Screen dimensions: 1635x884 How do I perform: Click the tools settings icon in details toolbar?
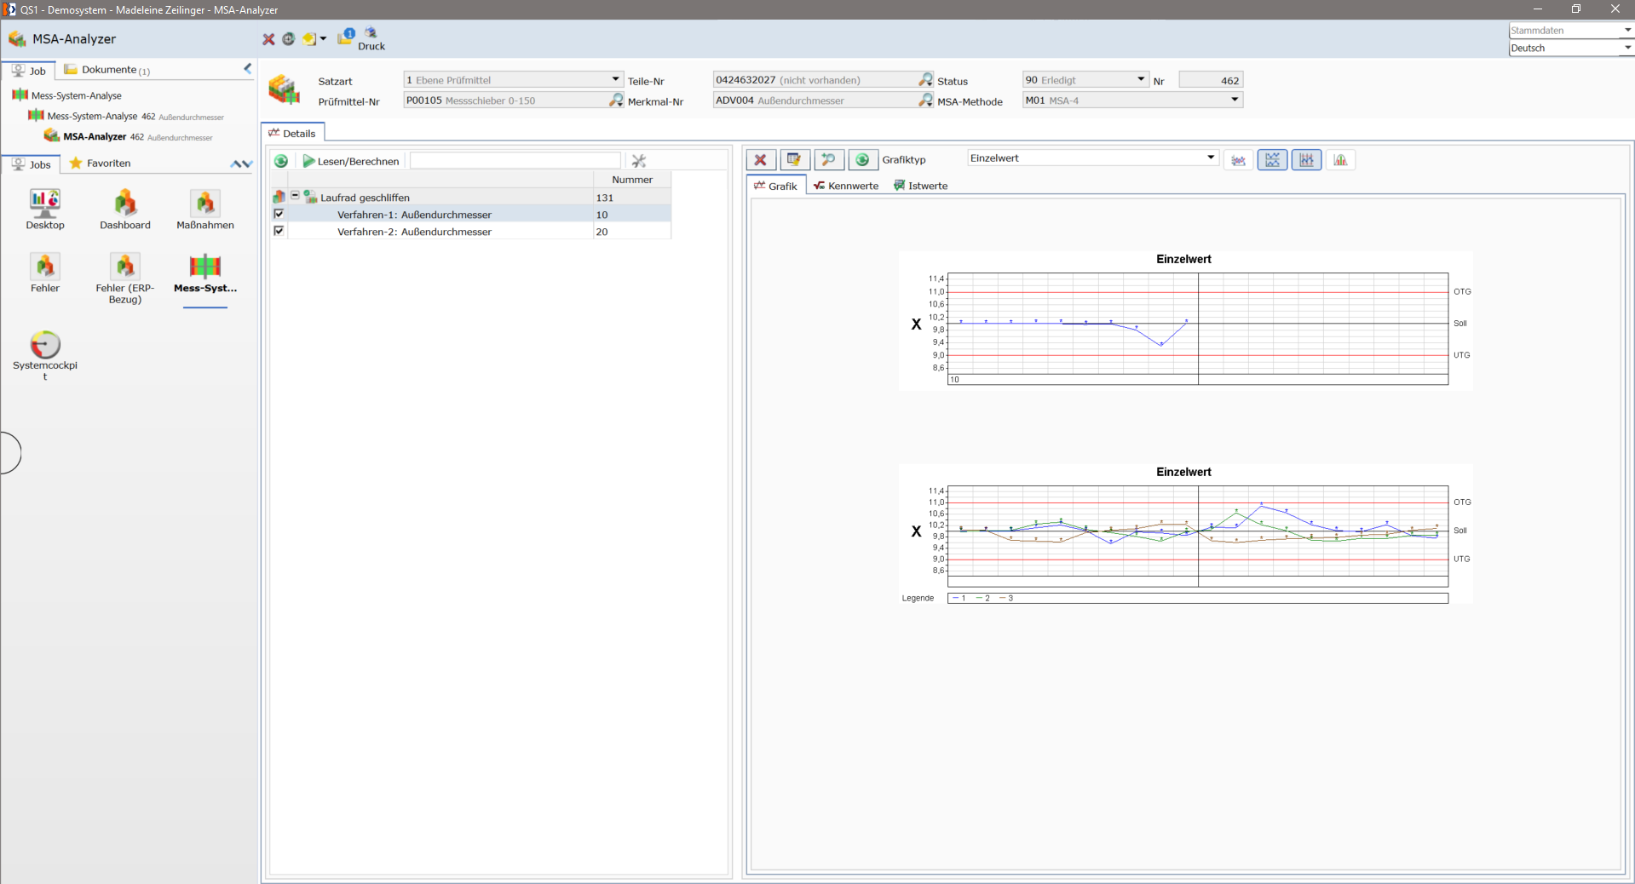click(x=639, y=161)
